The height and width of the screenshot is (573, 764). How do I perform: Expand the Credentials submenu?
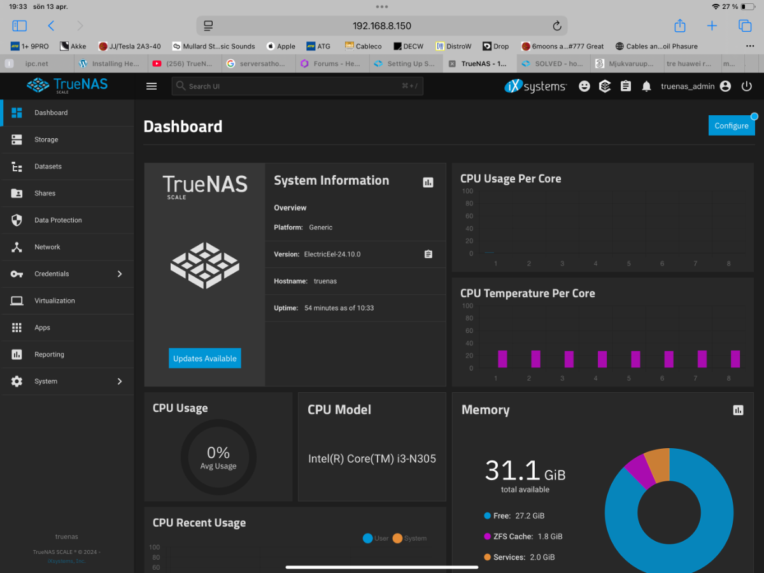(119, 274)
